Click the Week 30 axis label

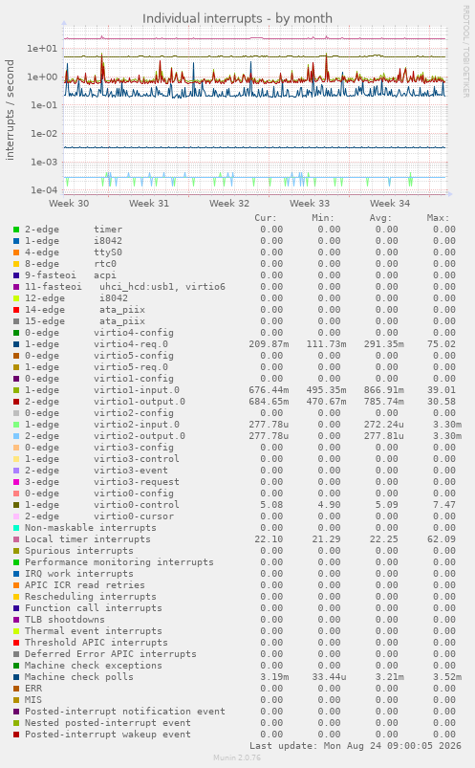[69, 204]
